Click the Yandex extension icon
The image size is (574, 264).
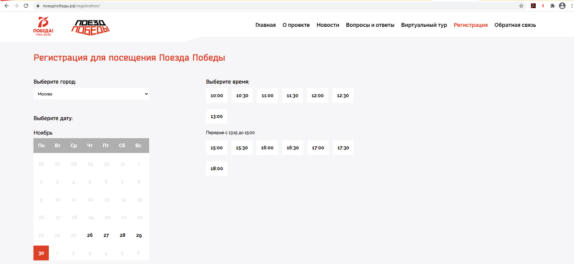pos(543,6)
